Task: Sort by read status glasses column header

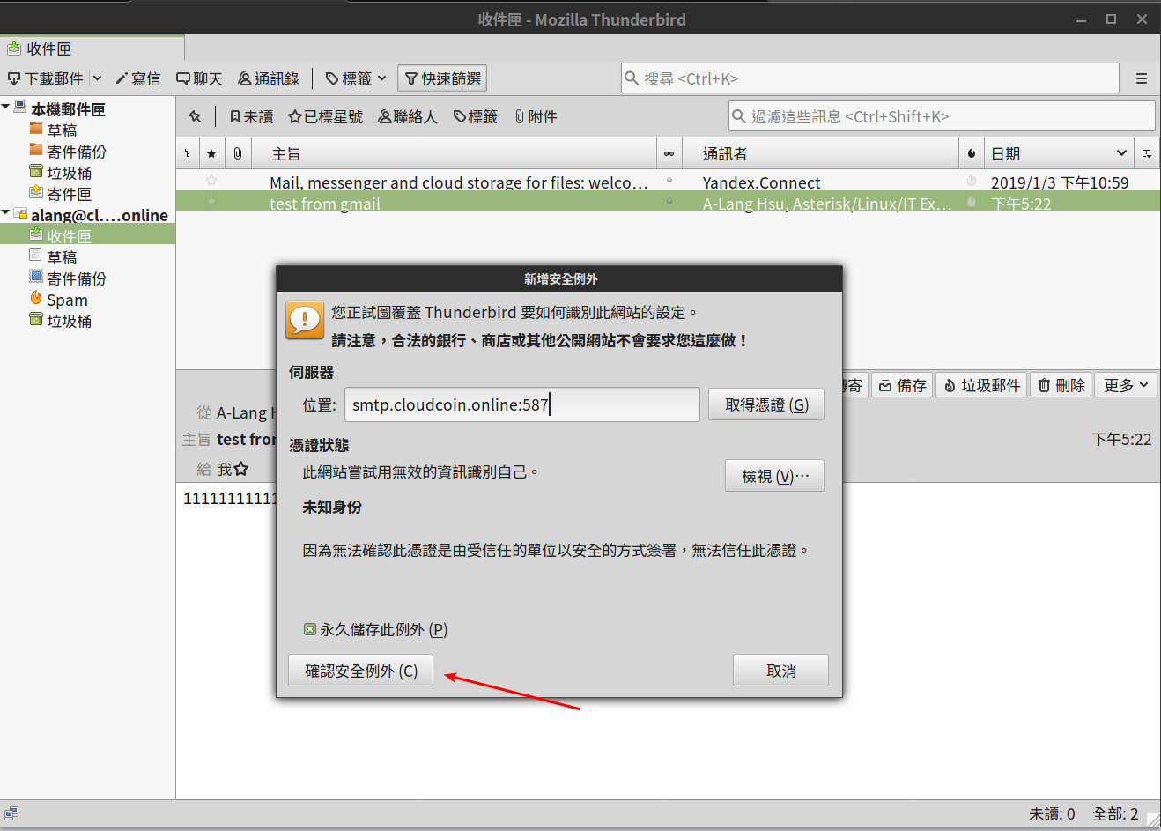Action: coord(669,153)
